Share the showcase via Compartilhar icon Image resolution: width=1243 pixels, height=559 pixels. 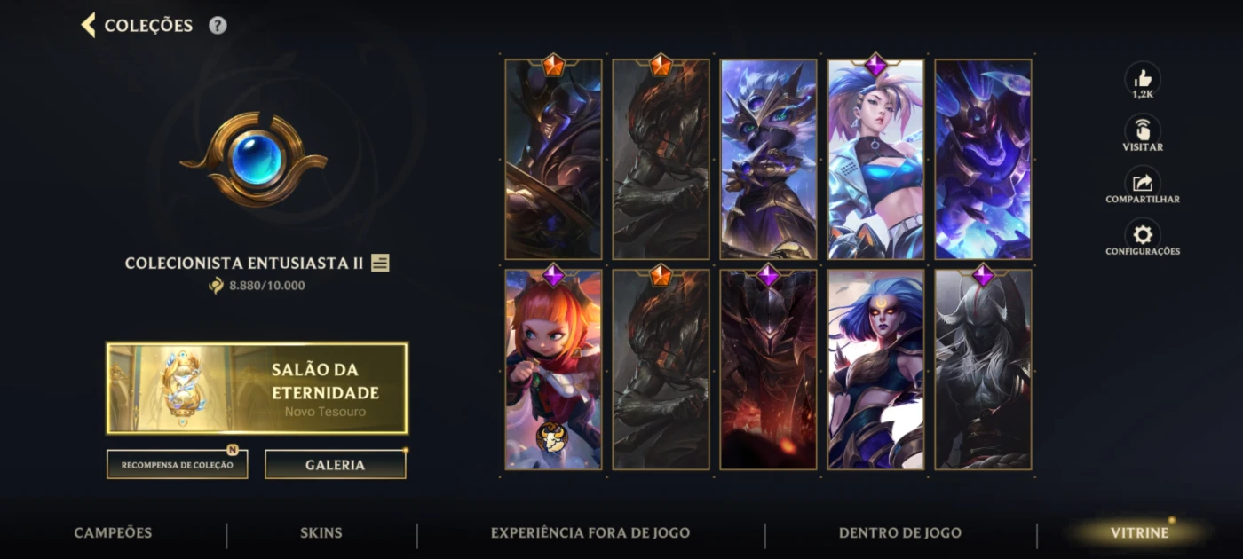[1143, 185]
